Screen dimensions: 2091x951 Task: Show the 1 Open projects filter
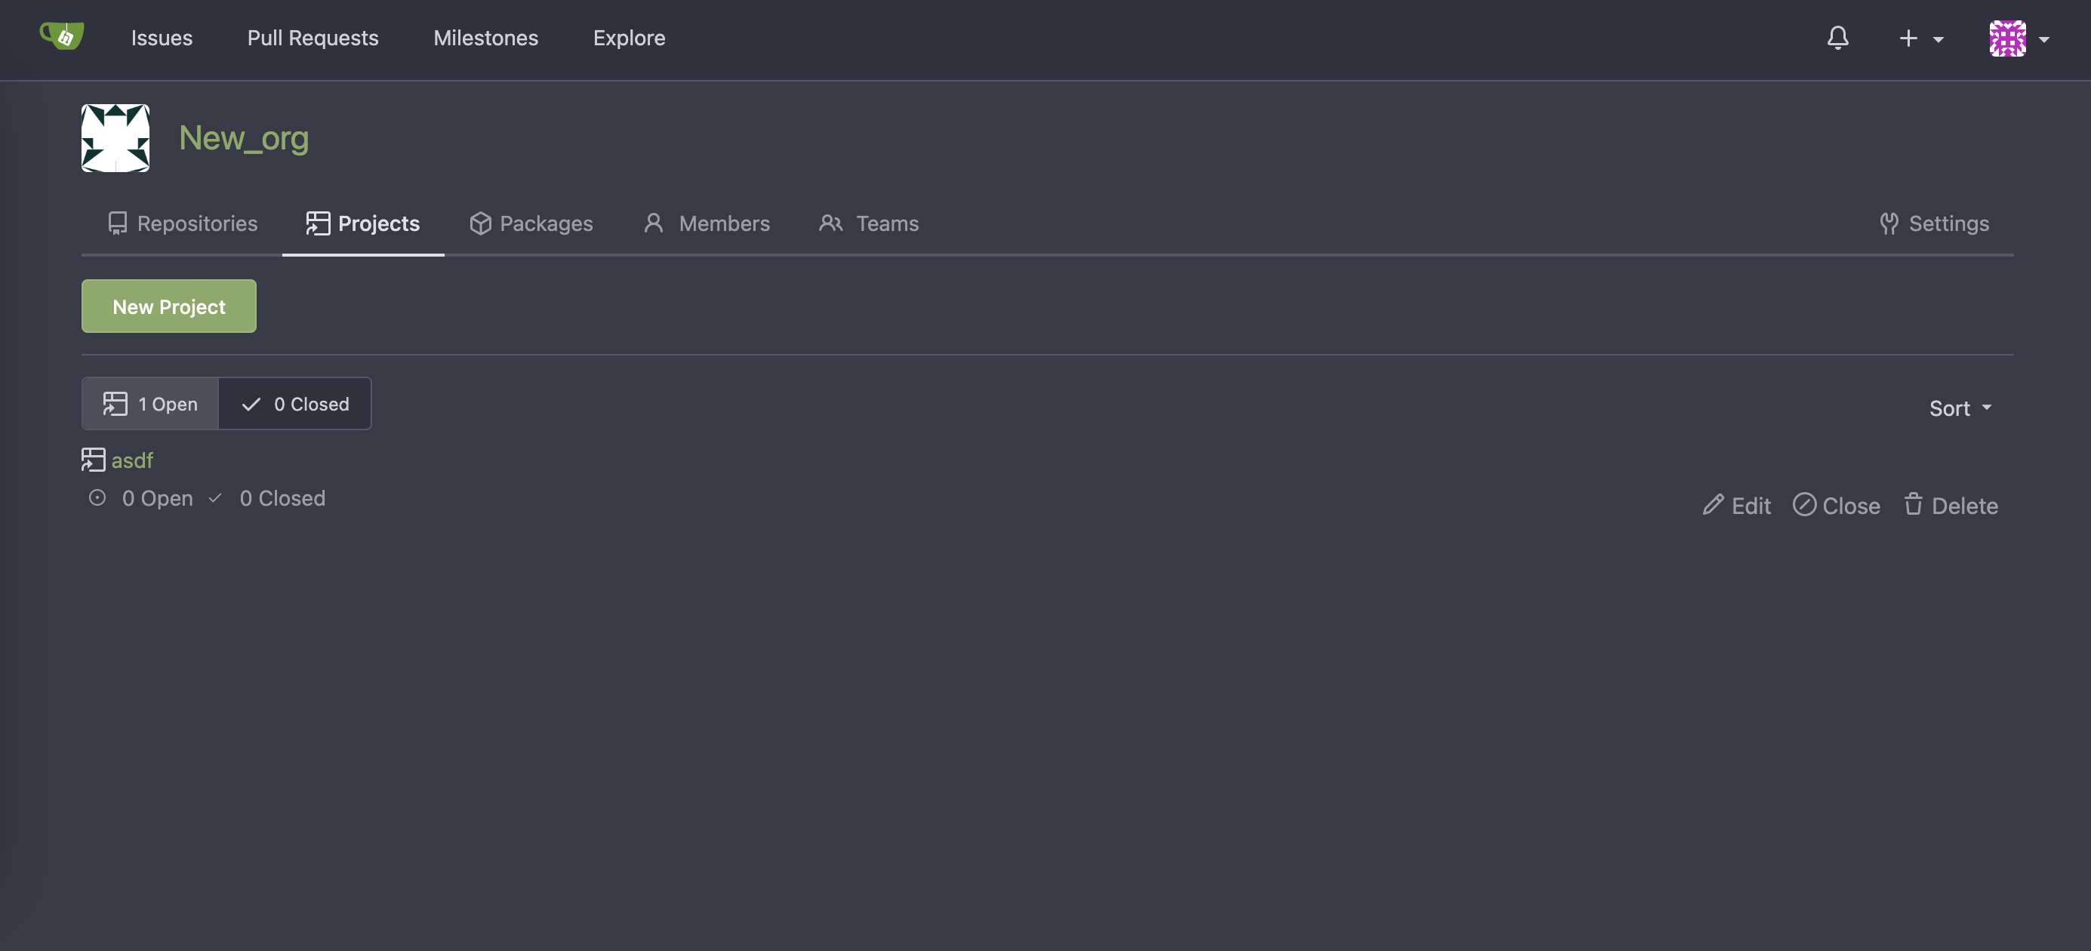point(150,403)
